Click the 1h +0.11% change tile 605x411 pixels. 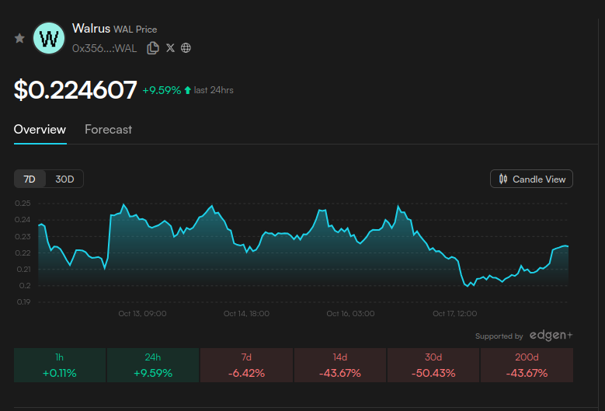click(x=60, y=365)
